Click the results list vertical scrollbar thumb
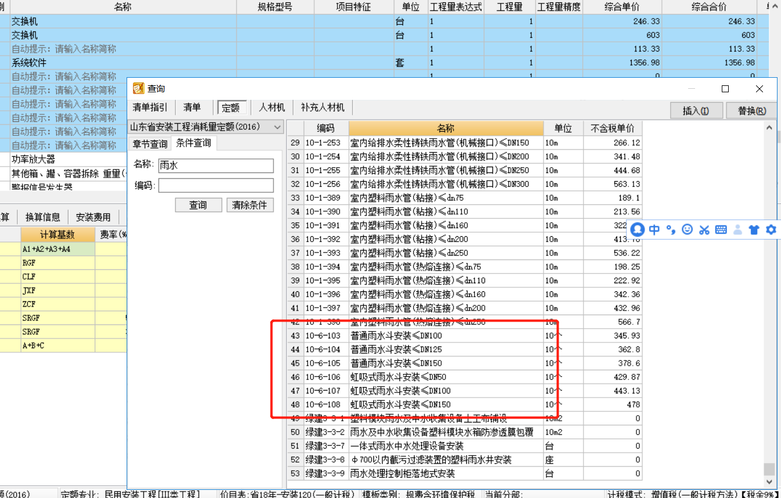This screenshot has height=498, width=781. [x=769, y=469]
